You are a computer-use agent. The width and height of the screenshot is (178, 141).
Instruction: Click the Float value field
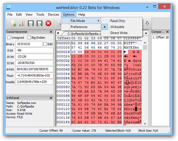34,76
